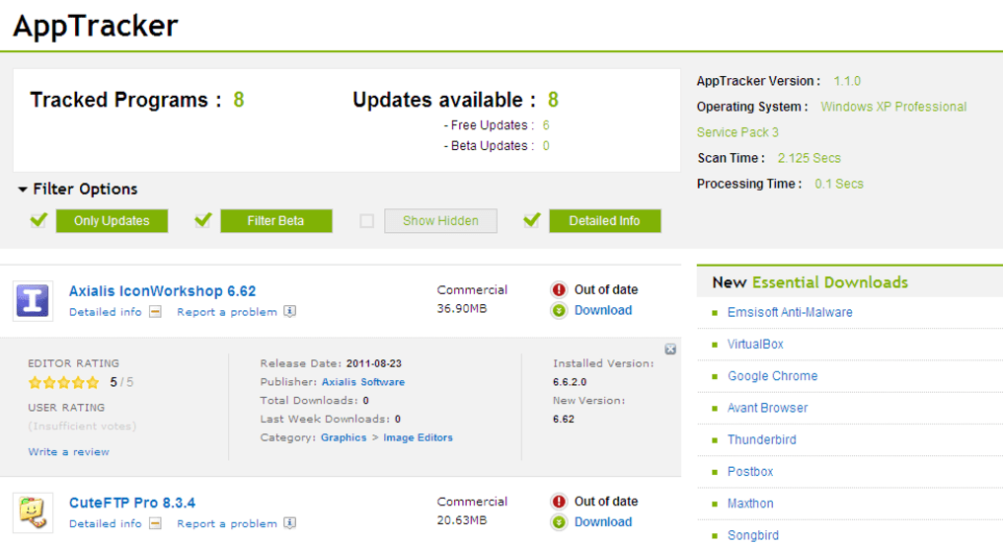Click the five-star editor rating
This screenshot has height=546, width=1003.
pos(63,383)
